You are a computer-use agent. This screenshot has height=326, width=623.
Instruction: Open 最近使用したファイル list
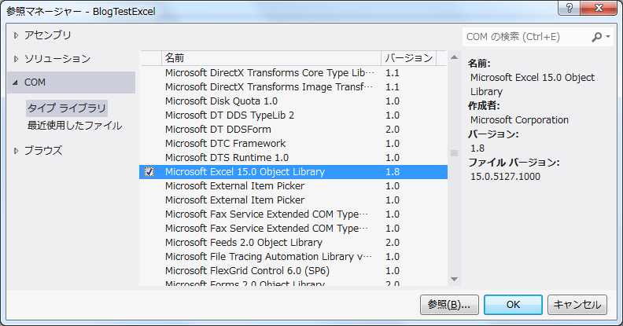pos(75,125)
